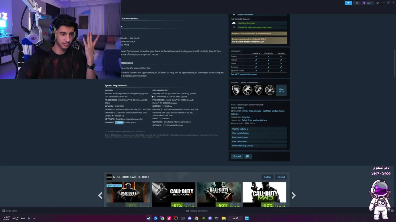Click the taskbar search box
Screen dimensions: 396x222
(235, 218)
